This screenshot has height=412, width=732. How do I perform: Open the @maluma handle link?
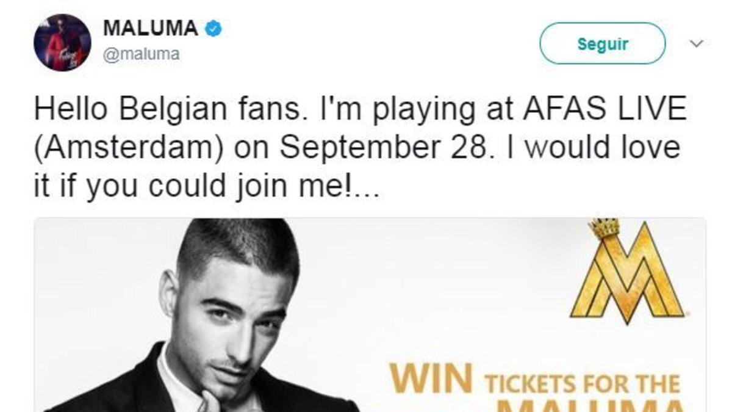[141, 54]
